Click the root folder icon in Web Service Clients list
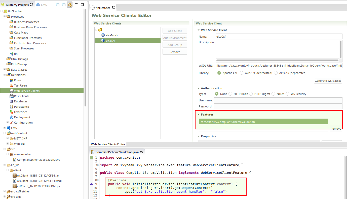The height and width of the screenshot is (199, 347). (100, 30)
